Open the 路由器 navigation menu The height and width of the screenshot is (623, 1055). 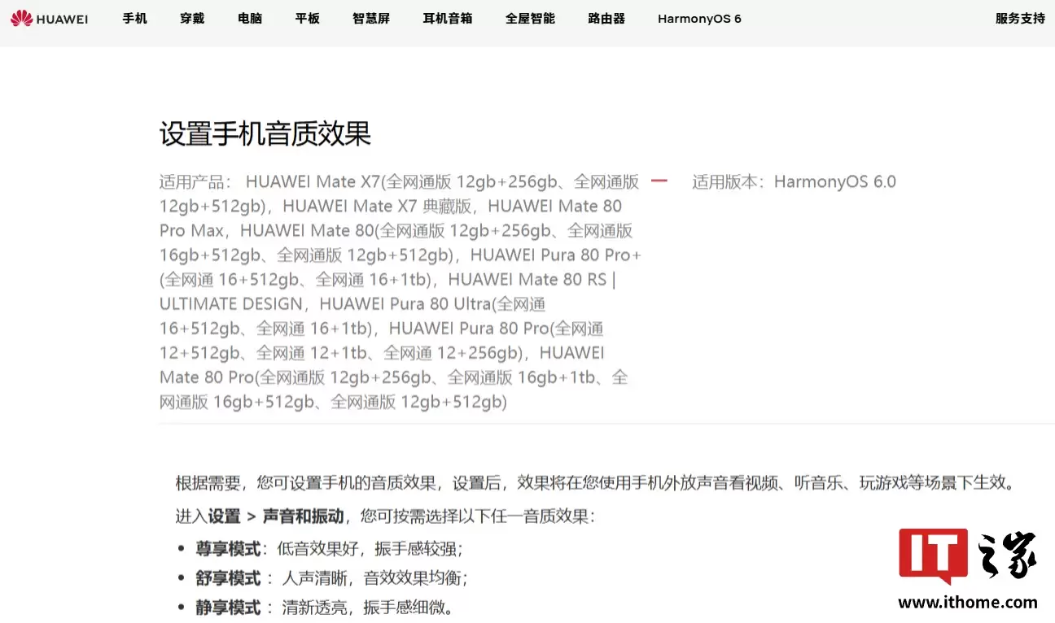pyautogui.click(x=606, y=18)
